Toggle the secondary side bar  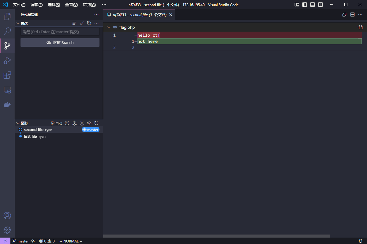click(x=320, y=5)
